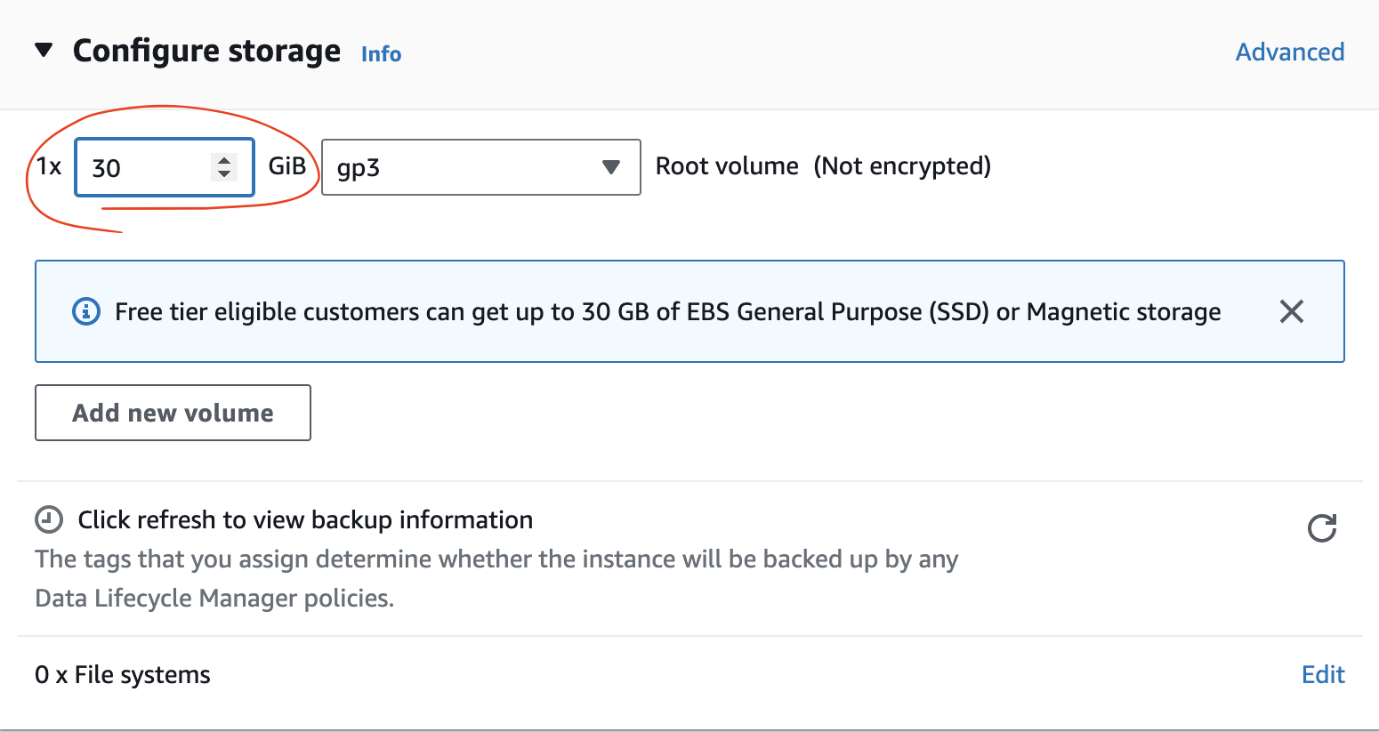Click the 0 x File systems label
Image resolution: width=1379 pixels, height=732 pixels.
pos(123,675)
